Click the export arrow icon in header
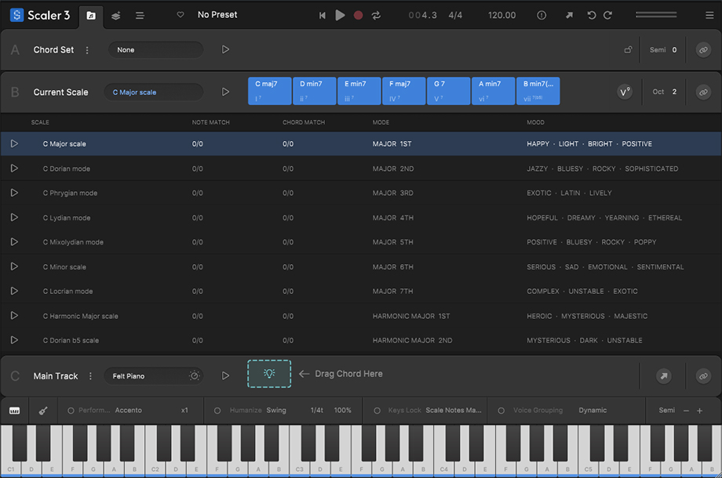The image size is (722, 478). 569,15
